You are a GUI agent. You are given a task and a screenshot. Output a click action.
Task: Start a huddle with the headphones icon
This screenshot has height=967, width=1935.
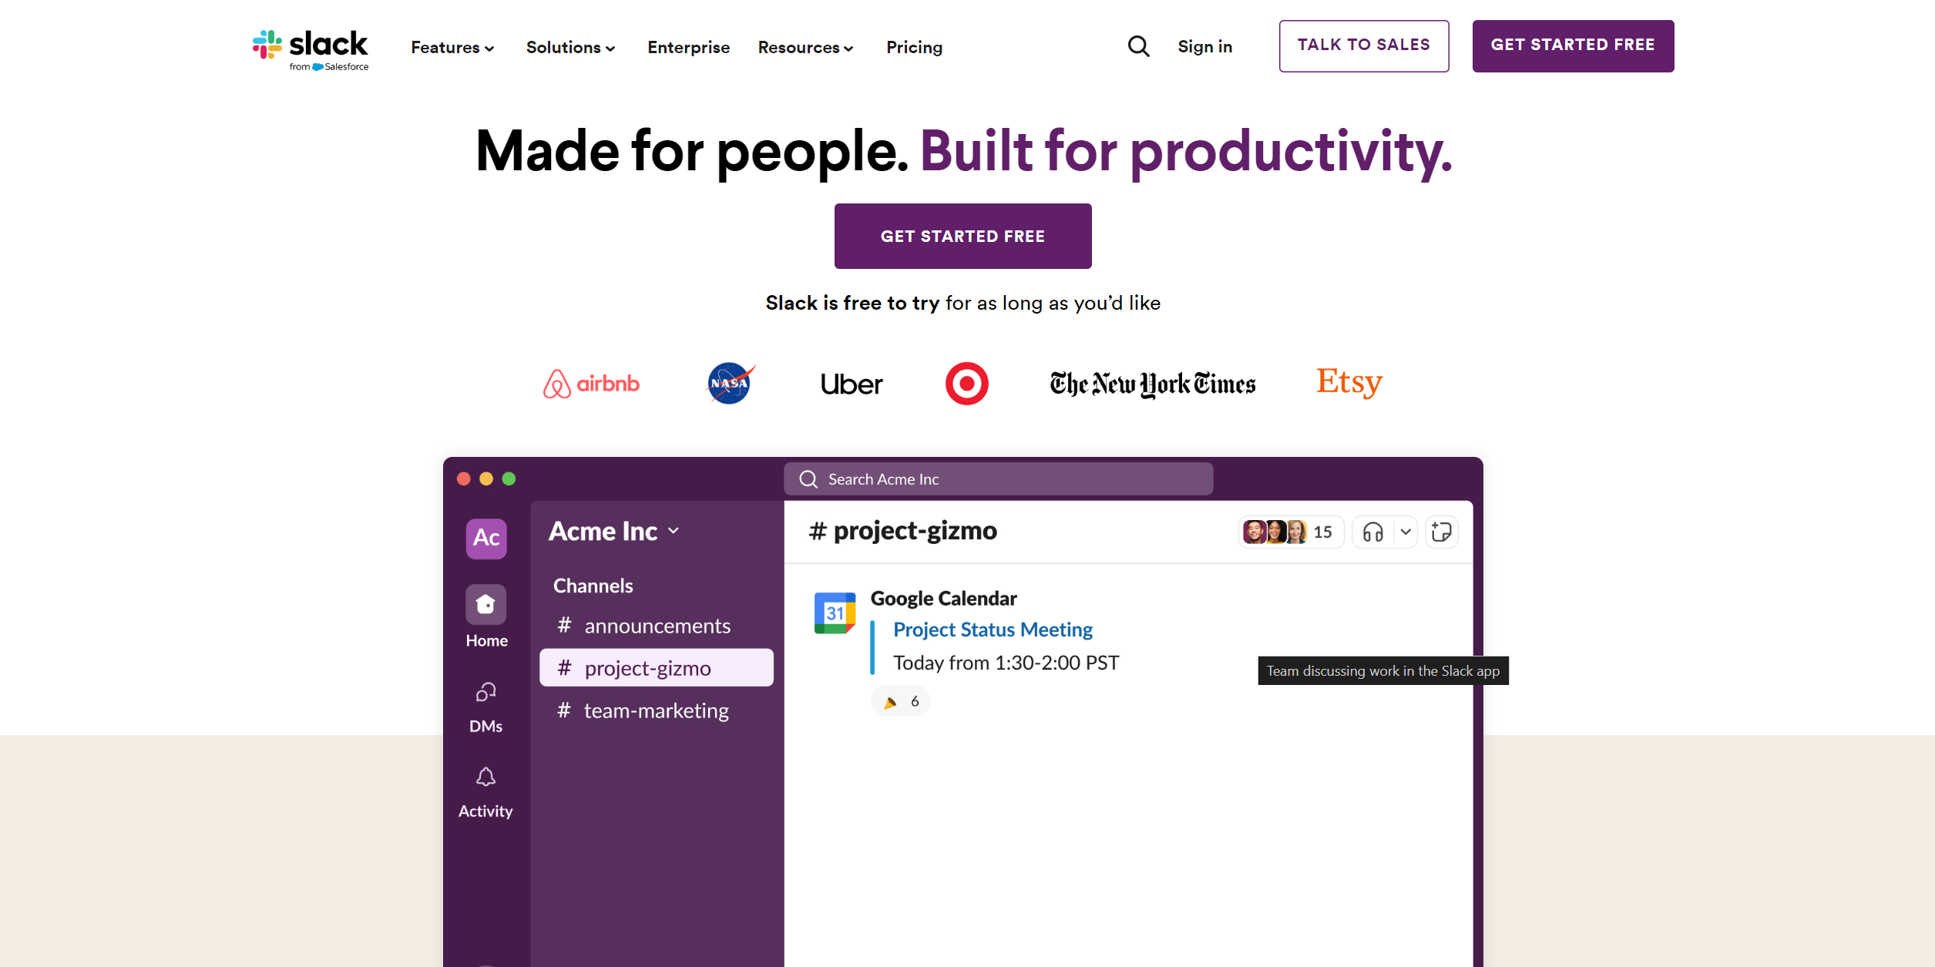click(1372, 532)
